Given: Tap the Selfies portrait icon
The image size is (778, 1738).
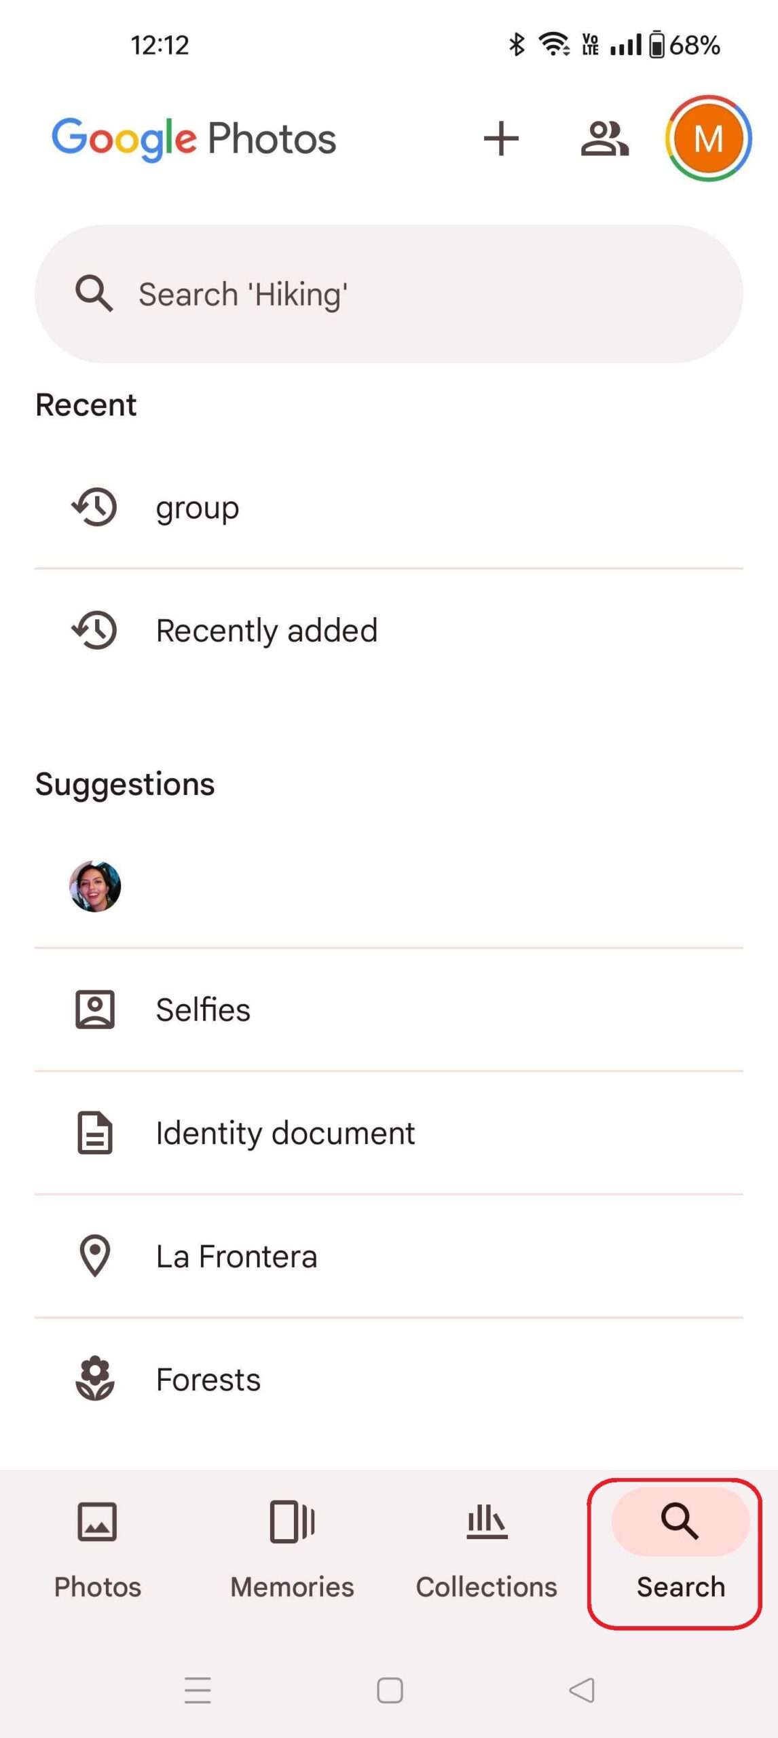Looking at the screenshot, I should (x=95, y=1010).
